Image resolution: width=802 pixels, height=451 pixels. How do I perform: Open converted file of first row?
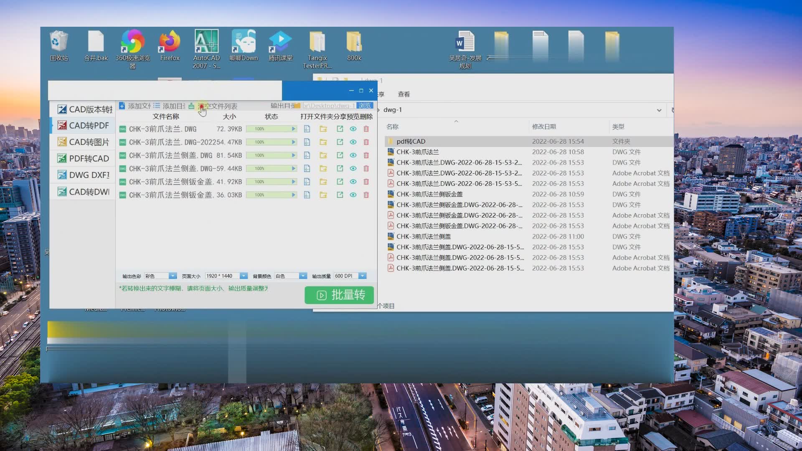(307, 129)
